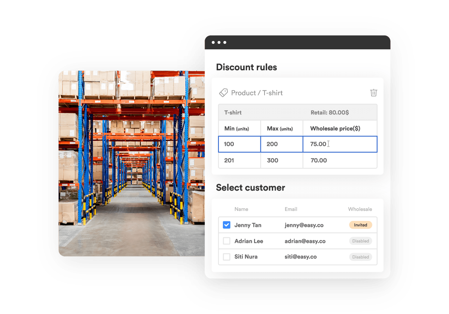Image resolution: width=449 pixels, height=314 pixels.
Task: Tick the Adrian Lee checkbox
Action: click(x=226, y=241)
